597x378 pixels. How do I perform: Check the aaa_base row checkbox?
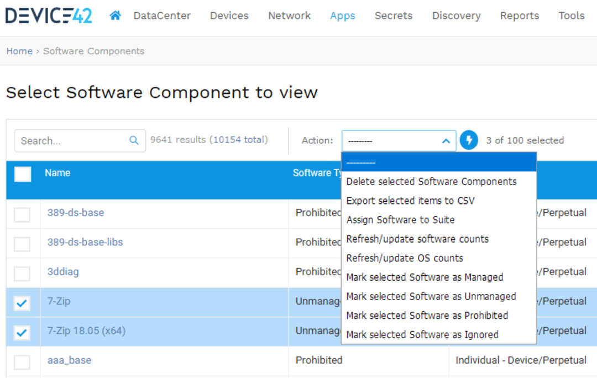(x=22, y=360)
